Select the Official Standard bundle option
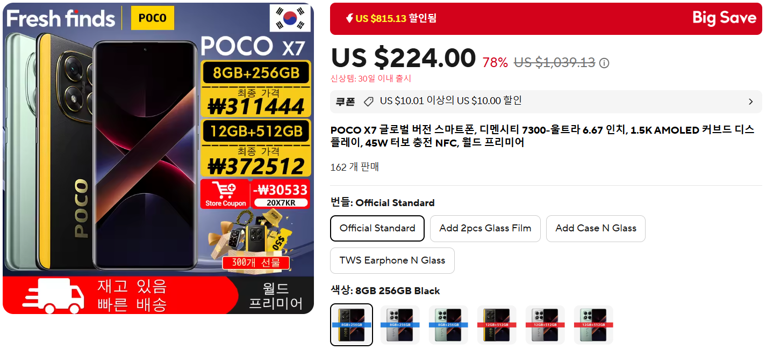Viewport: 766px width, 350px height. 377,228
